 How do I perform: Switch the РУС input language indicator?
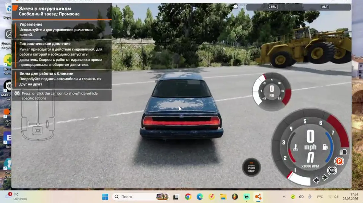click(x=320, y=197)
